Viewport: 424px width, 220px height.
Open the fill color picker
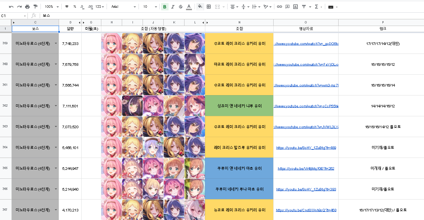pyautogui.click(x=200, y=7)
